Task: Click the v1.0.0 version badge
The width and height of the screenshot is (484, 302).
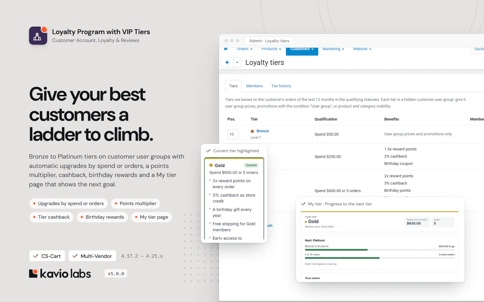Action: pos(116,274)
